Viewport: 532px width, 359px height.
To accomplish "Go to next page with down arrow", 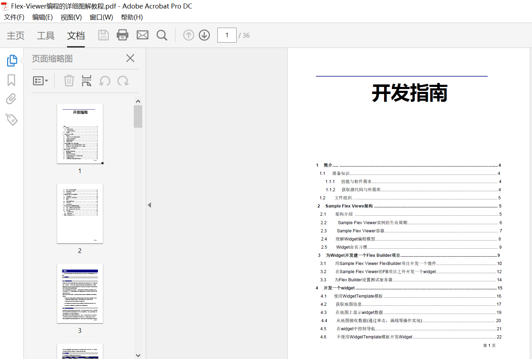I will point(204,35).
